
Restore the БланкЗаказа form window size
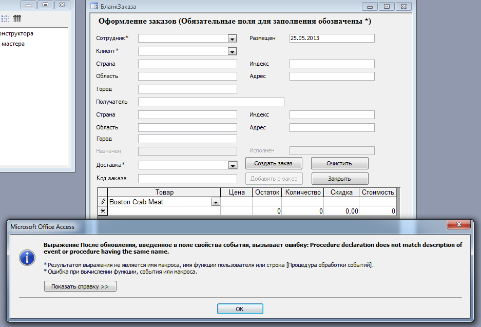tap(387, 7)
